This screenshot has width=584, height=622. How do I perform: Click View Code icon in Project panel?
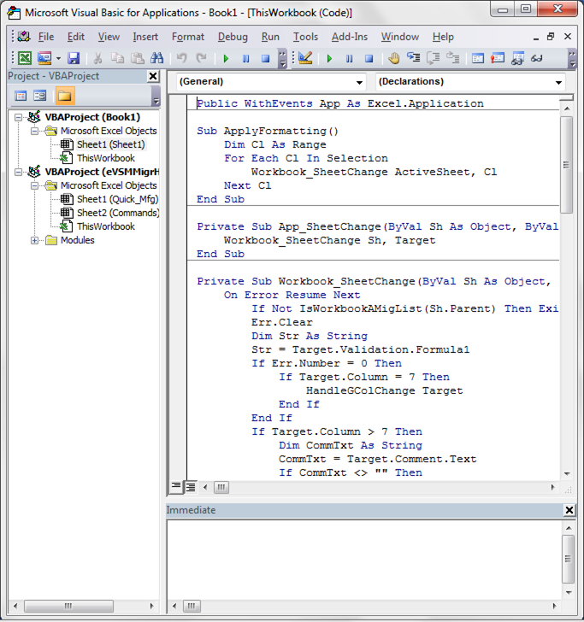pos(21,96)
